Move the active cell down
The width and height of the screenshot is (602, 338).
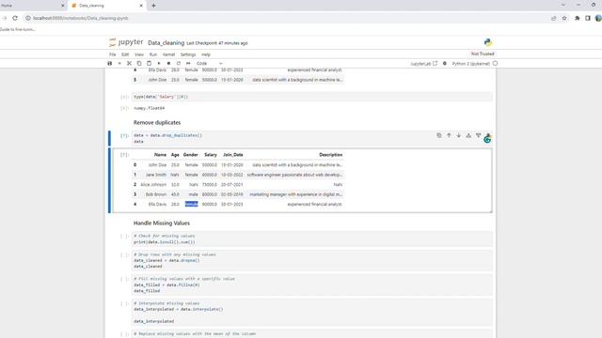(x=459, y=135)
